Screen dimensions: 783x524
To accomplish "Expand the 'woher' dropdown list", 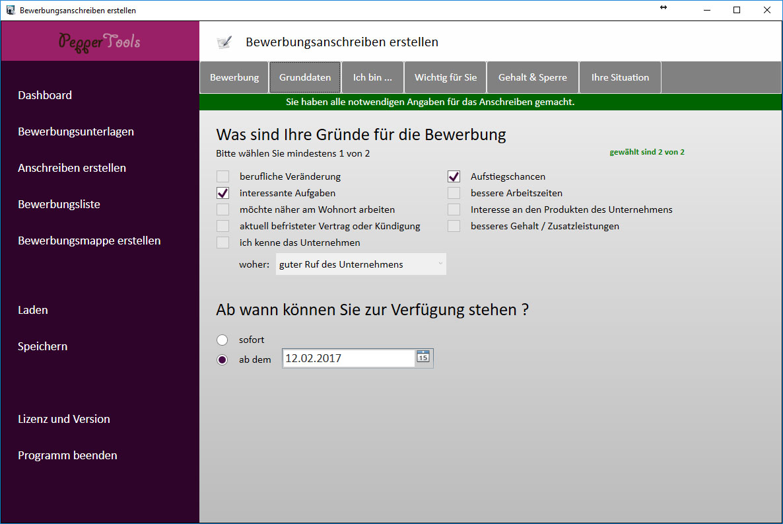I will pyautogui.click(x=360, y=264).
